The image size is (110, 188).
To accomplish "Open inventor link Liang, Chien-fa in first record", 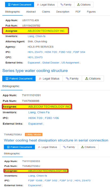I will click(36, 36).
